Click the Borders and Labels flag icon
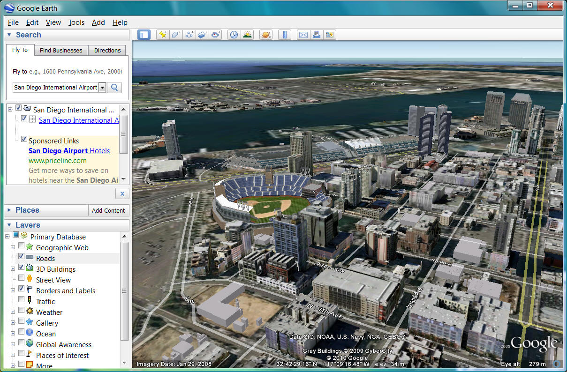 point(30,290)
